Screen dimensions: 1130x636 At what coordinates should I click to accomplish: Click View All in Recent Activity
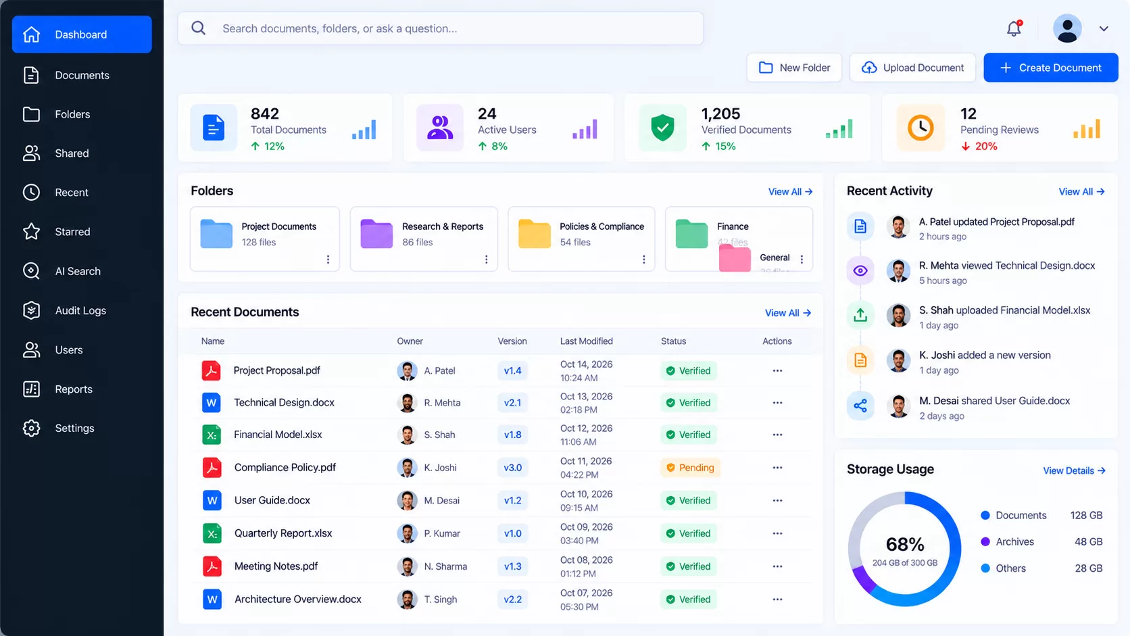pos(1081,192)
